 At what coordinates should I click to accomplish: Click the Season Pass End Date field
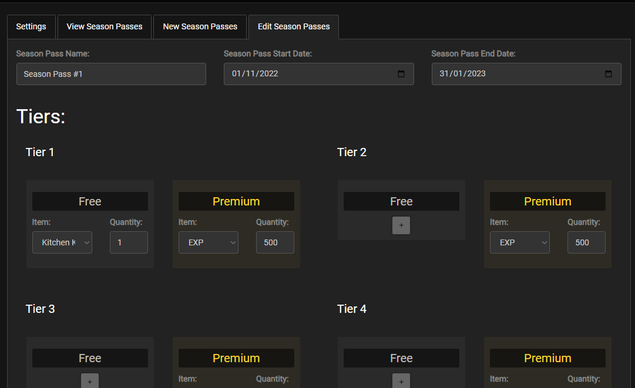click(511, 74)
